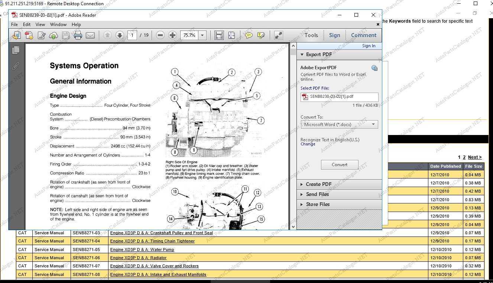Select the SENB8271-08 cell
This screenshot has width=493, height=283.
point(89,274)
